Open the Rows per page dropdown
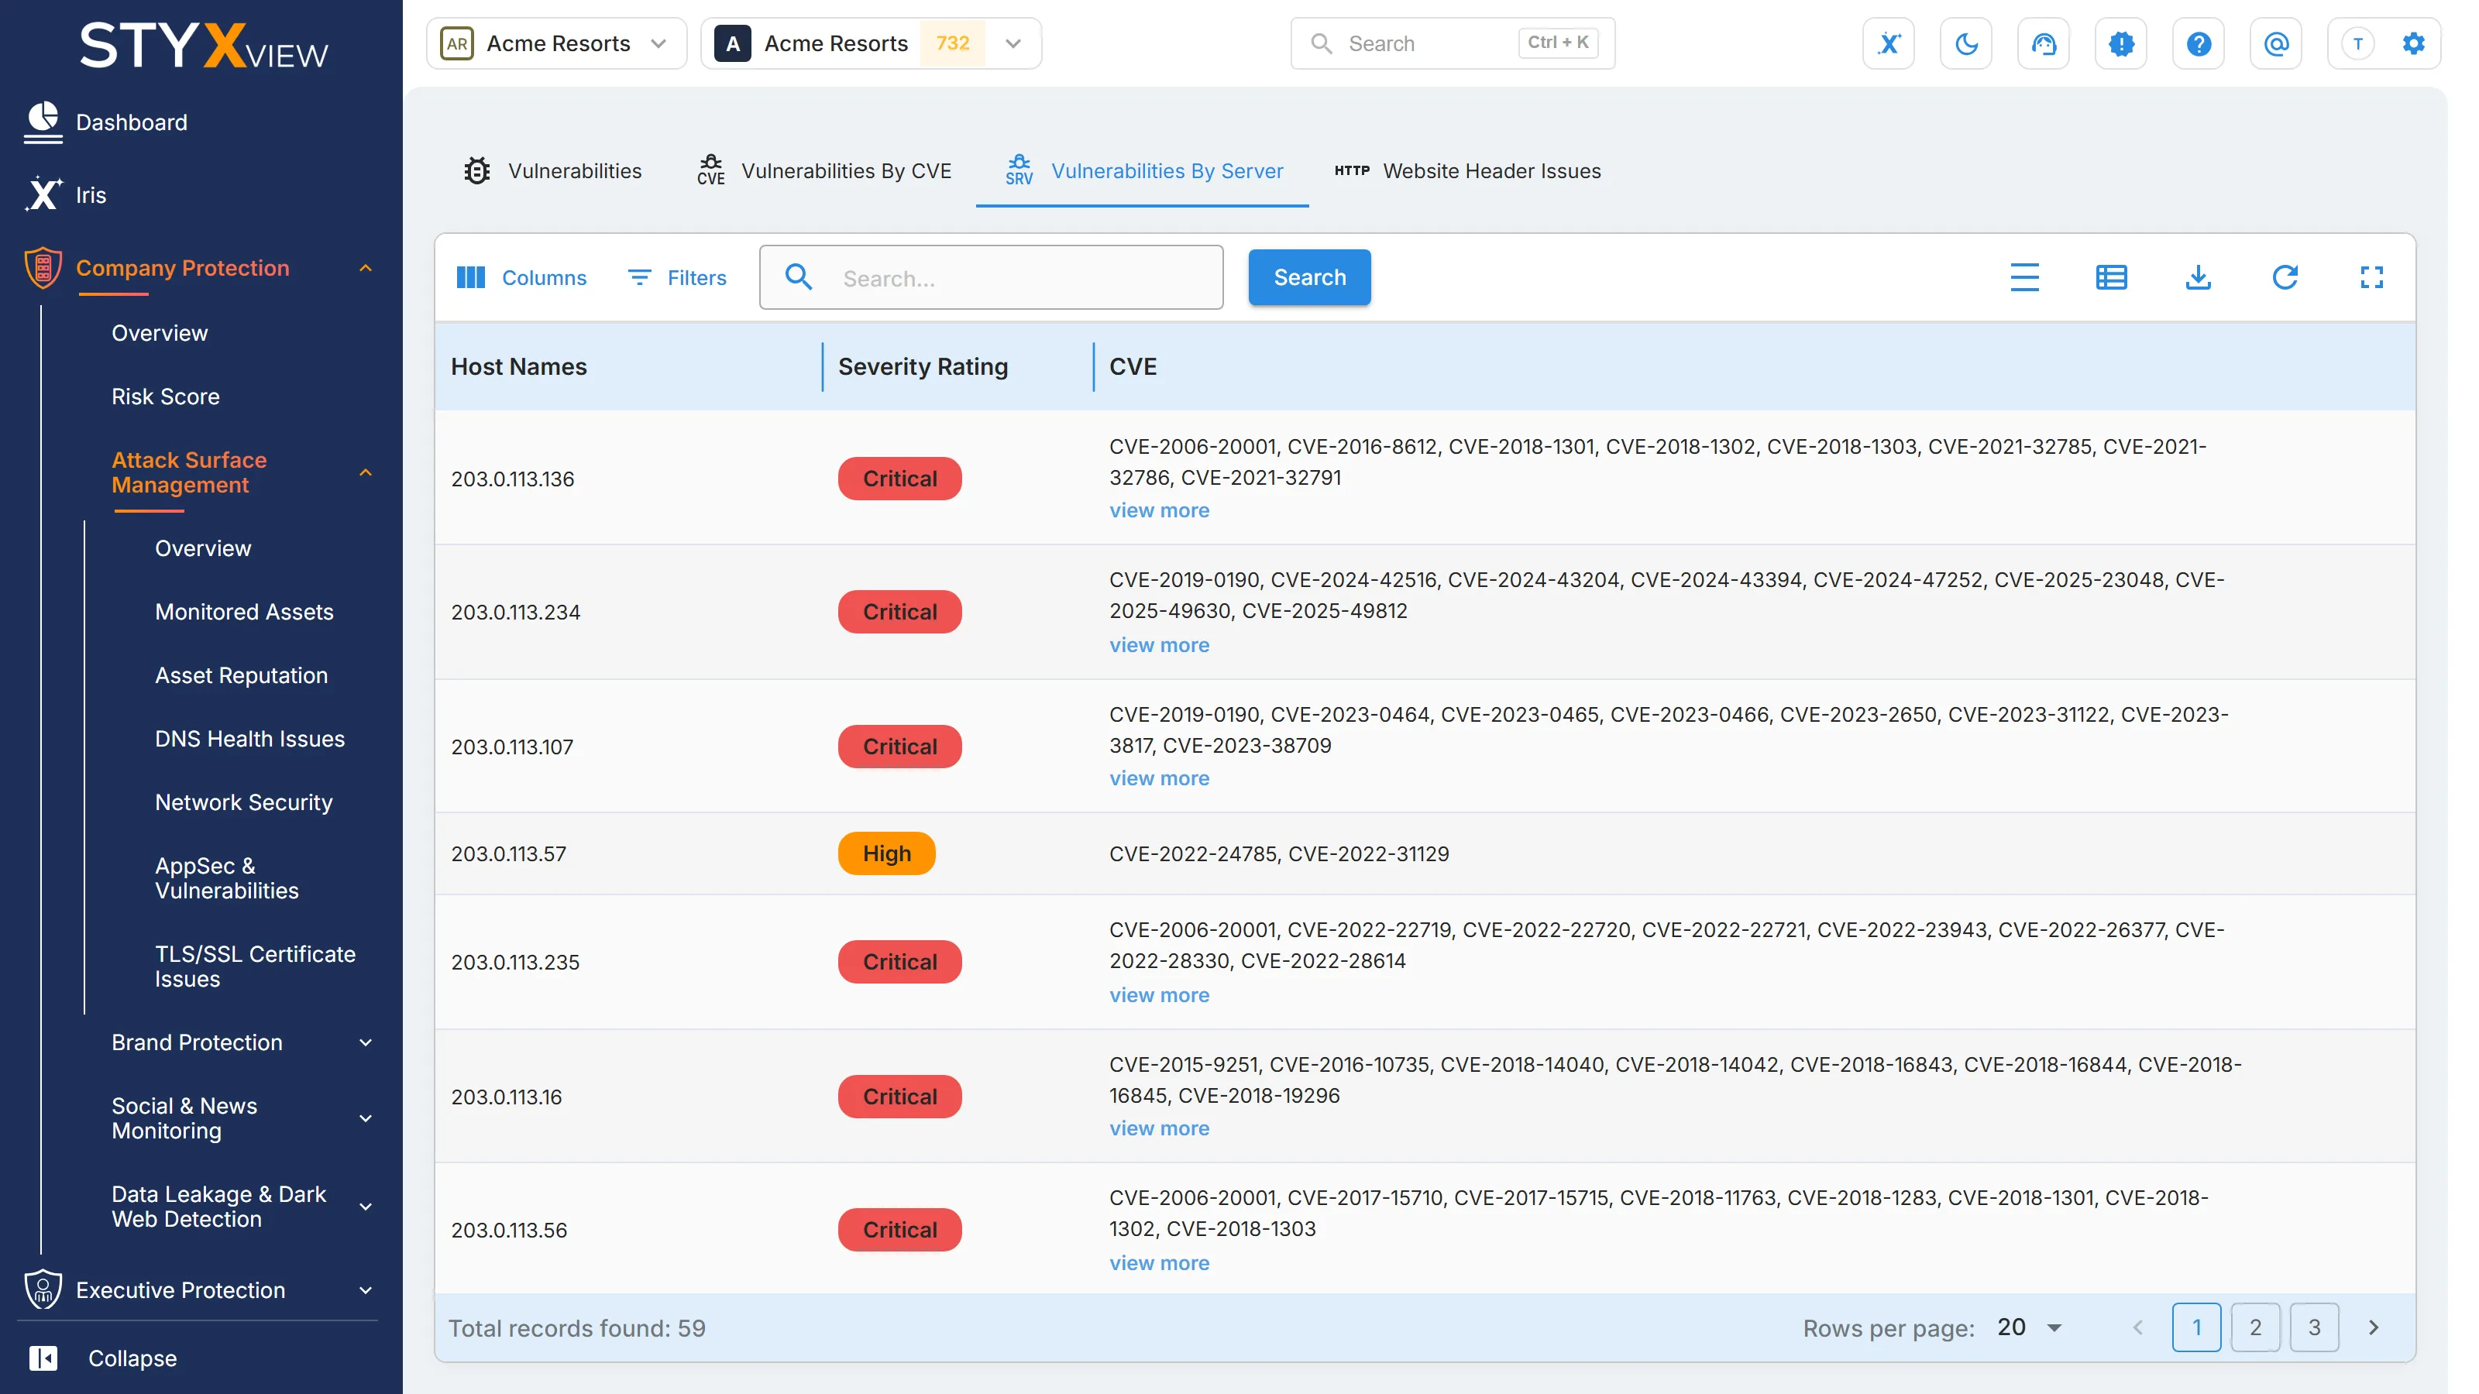The image size is (2479, 1394). pyautogui.click(x=2030, y=1327)
